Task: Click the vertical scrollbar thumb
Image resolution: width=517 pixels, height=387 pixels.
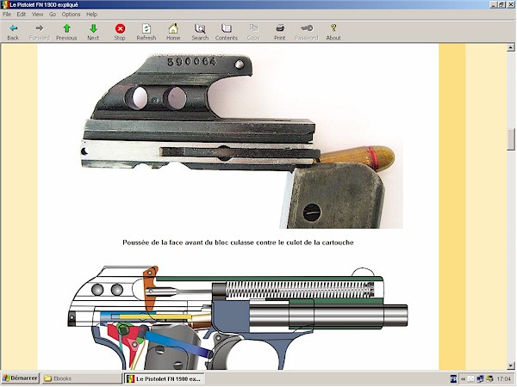Action: tap(511, 138)
